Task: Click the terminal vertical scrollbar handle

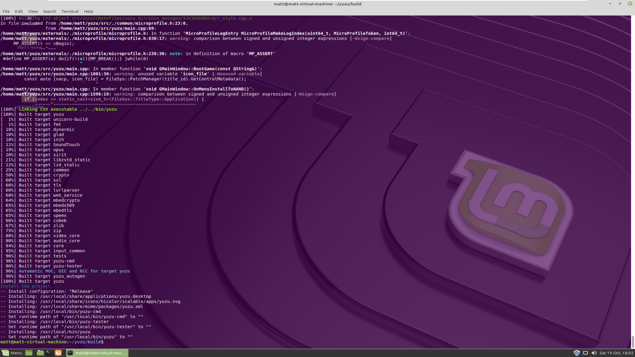Action: 633,342
